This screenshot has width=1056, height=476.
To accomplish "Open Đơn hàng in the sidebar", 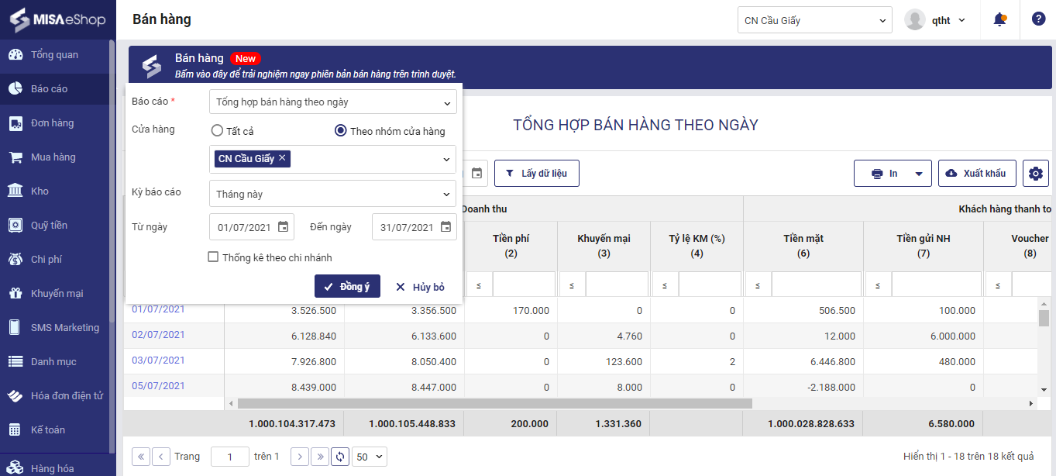I will 52,123.
